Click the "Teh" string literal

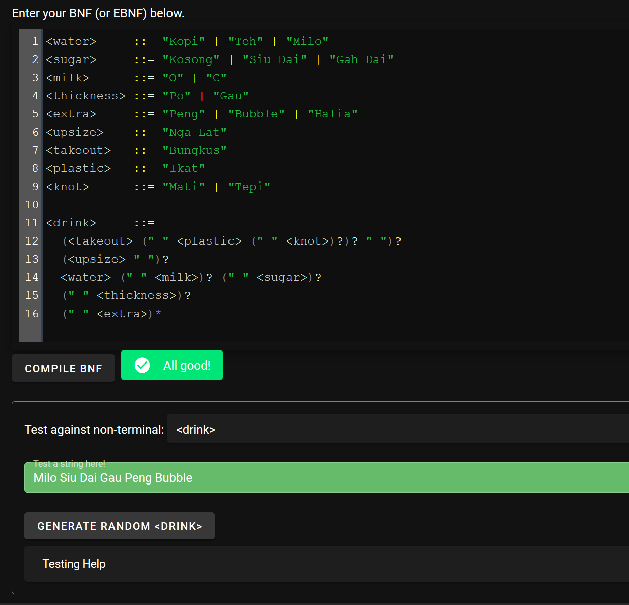coord(245,41)
